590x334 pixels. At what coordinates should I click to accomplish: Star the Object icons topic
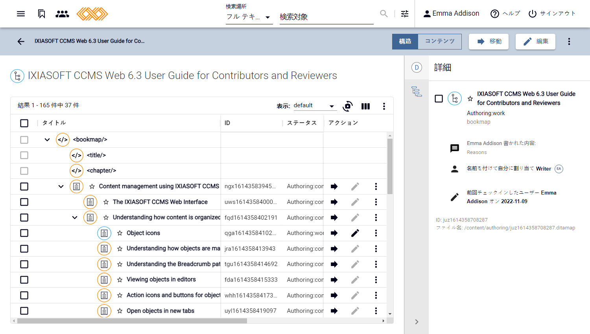pyautogui.click(x=120, y=233)
